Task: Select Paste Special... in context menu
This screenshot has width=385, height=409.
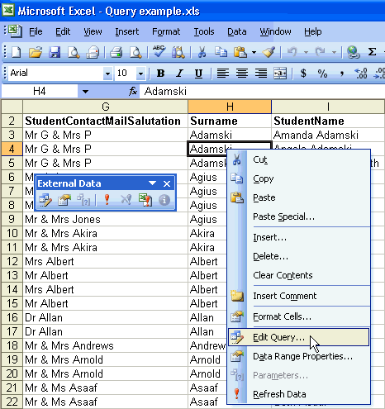Action: [x=298, y=216]
